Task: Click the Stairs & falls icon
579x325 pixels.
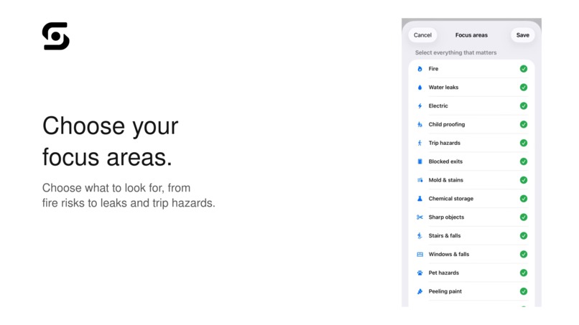Action: coord(420,236)
